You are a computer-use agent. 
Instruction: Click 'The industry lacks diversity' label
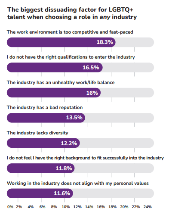click(37, 133)
